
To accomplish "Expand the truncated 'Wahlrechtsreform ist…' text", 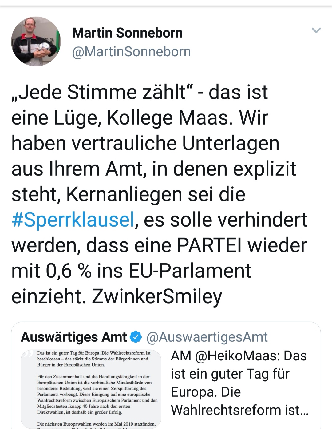I will [x=239, y=410].
